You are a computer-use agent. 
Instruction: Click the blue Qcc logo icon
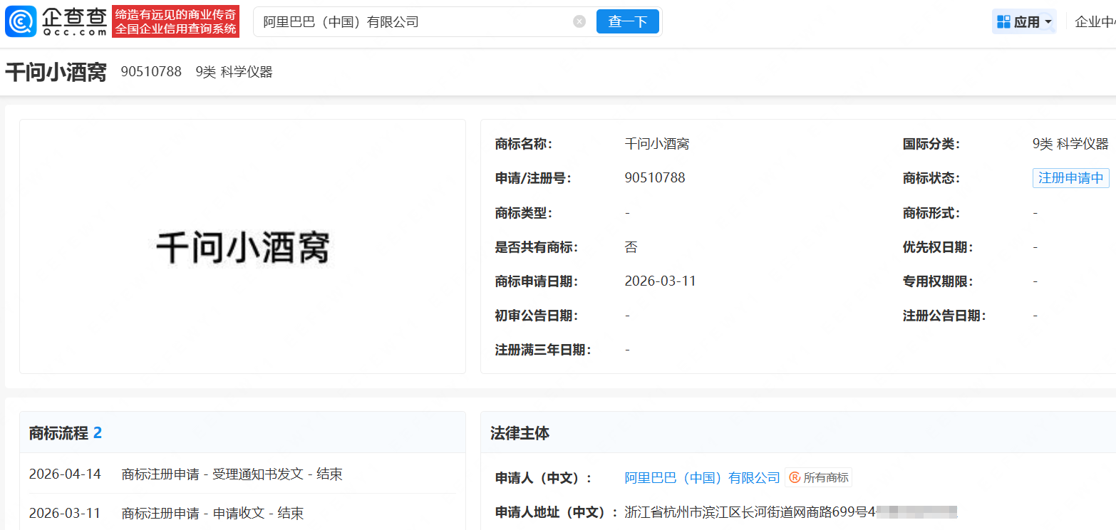coord(21,22)
